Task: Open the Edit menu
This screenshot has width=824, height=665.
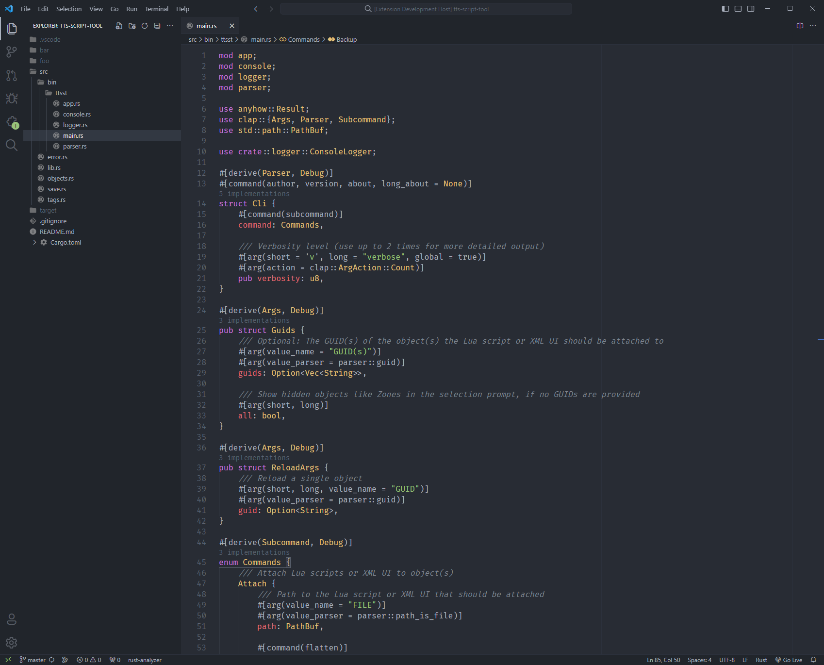Action: (43, 9)
